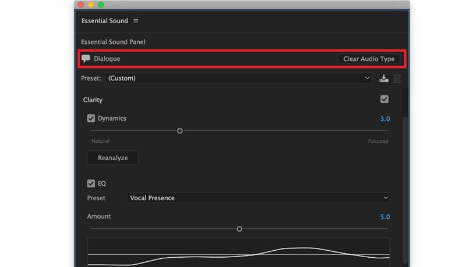Screen dimensions: 466x267
Task: Click the Dynamics slider handle
Action: [x=180, y=131]
